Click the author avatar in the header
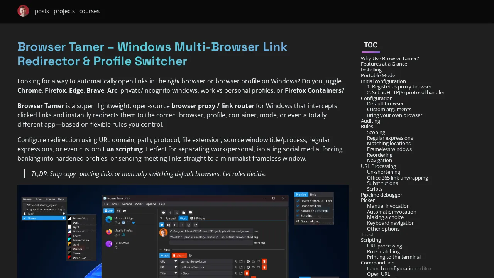Viewport: 494px width, 278px height. tap(23, 11)
